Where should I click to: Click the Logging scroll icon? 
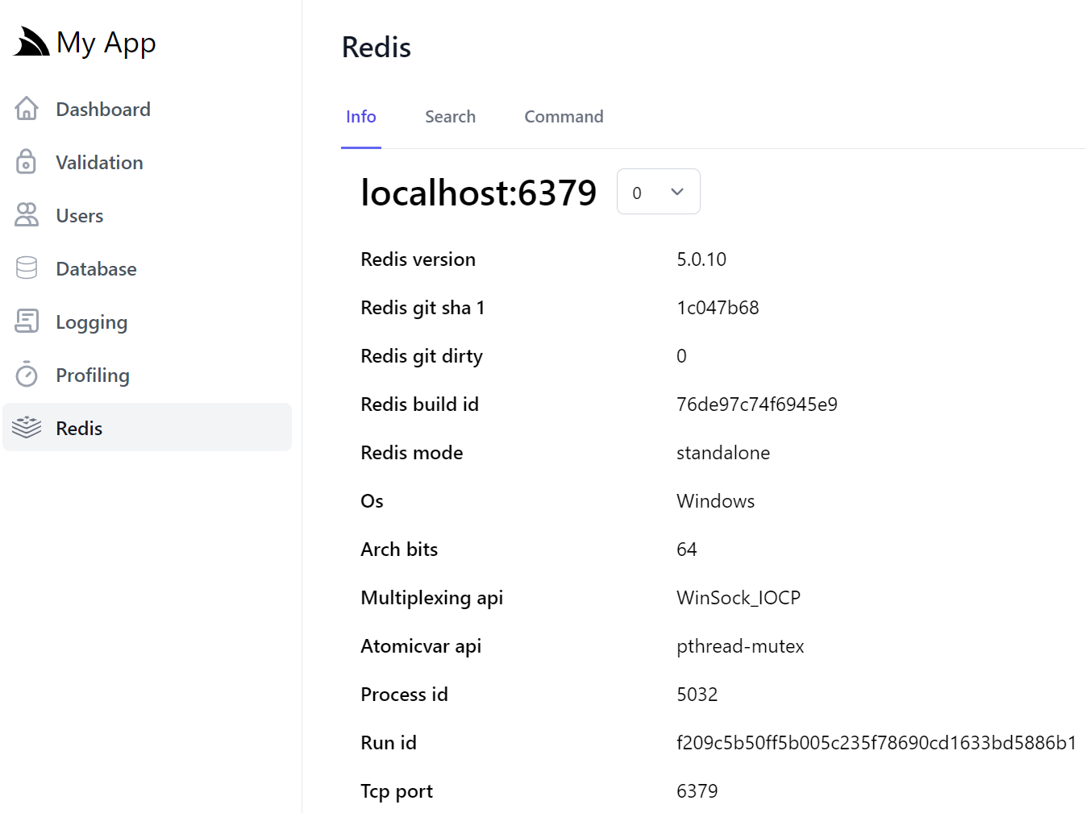pos(27,321)
